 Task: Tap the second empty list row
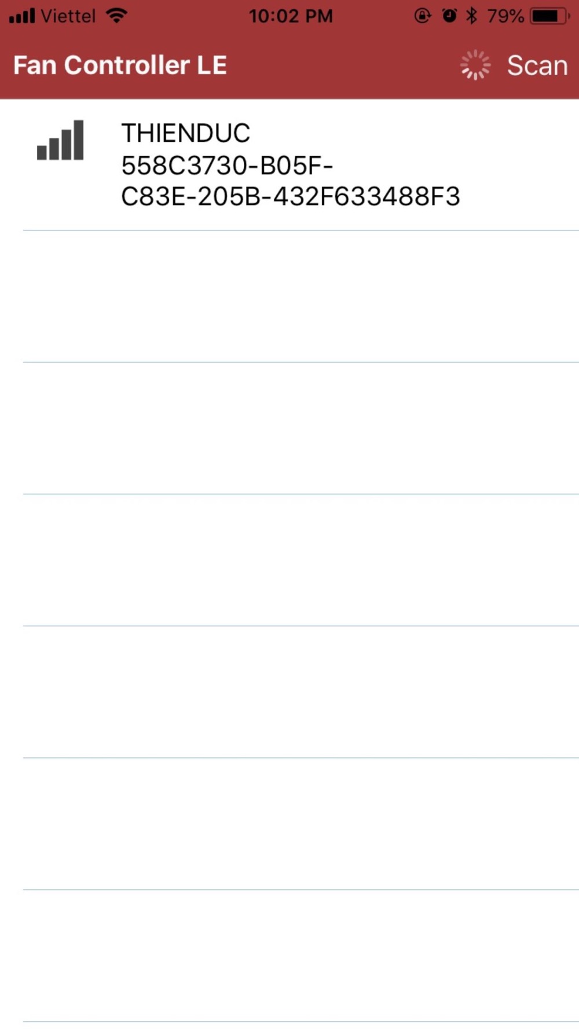click(x=289, y=428)
